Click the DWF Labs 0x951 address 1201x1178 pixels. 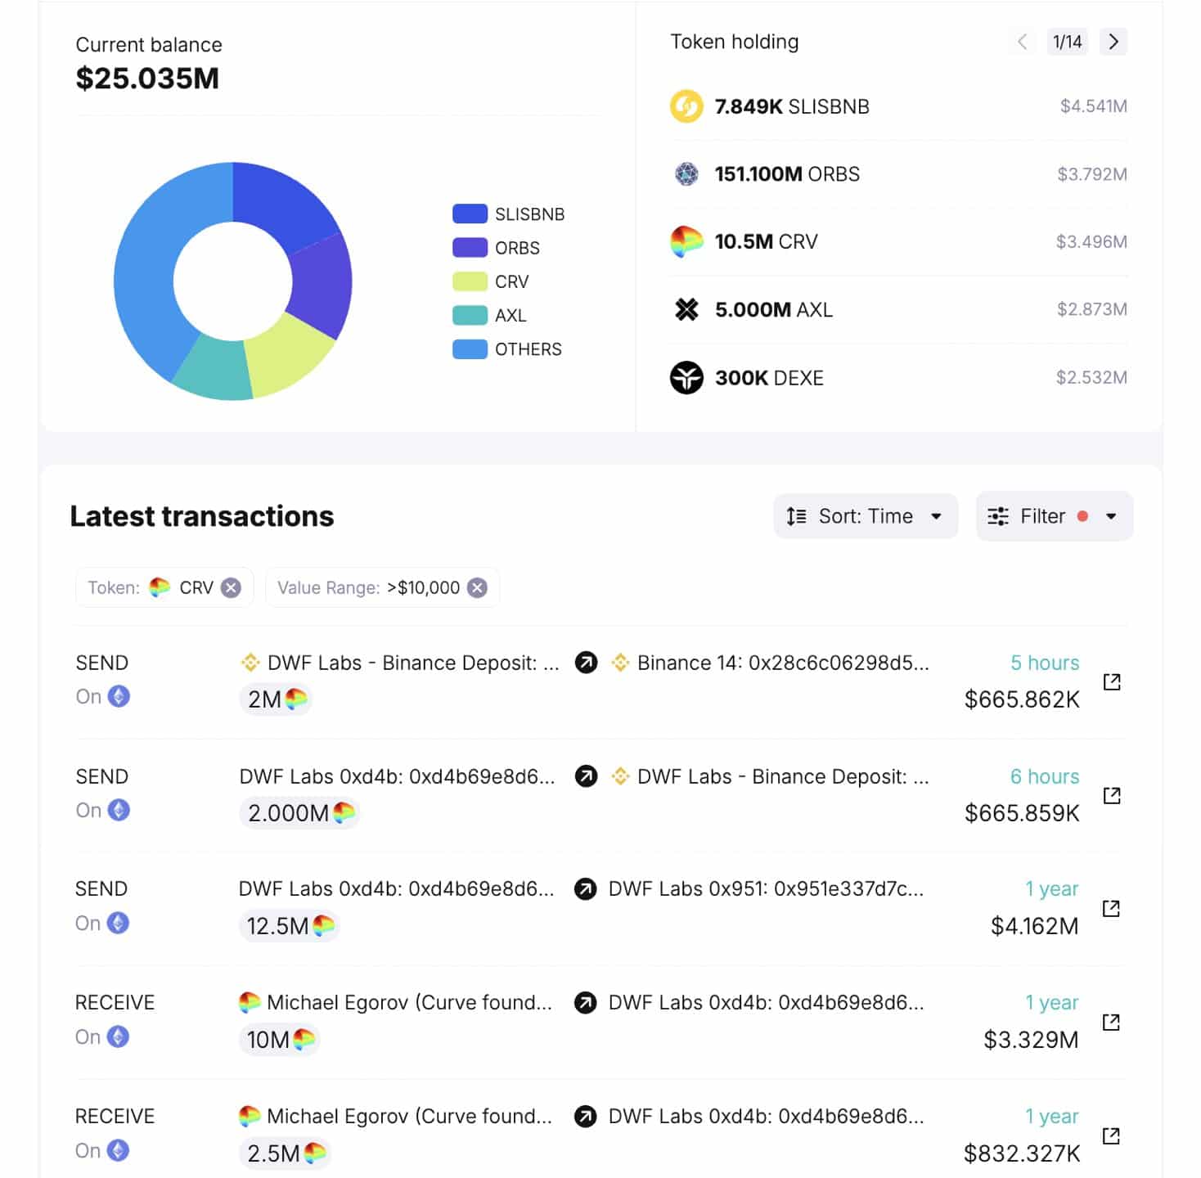pyautogui.click(x=765, y=888)
